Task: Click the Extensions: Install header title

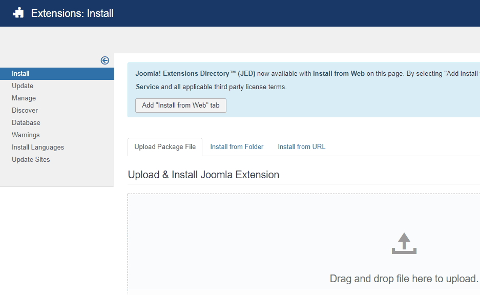Action: pyautogui.click(x=73, y=13)
